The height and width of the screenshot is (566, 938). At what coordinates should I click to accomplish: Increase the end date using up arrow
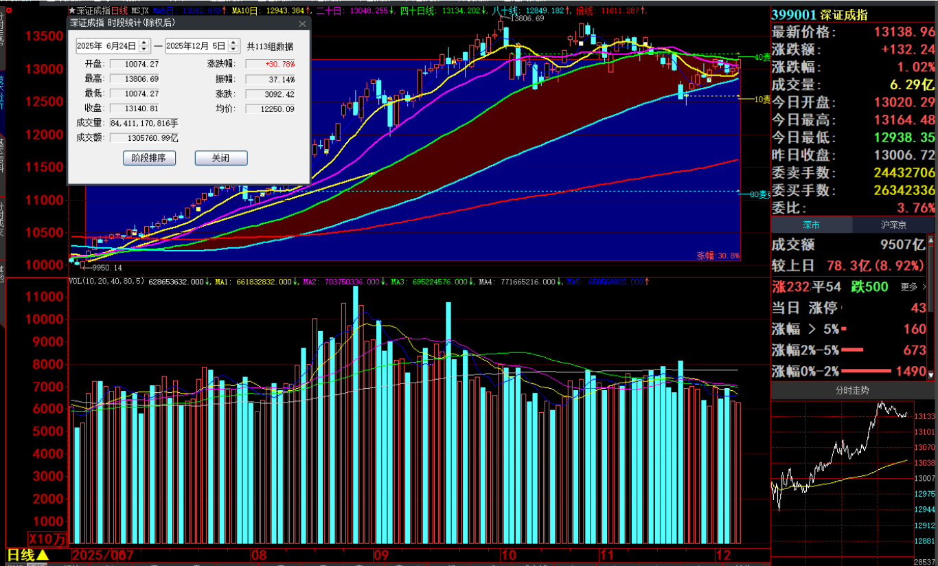pos(233,43)
